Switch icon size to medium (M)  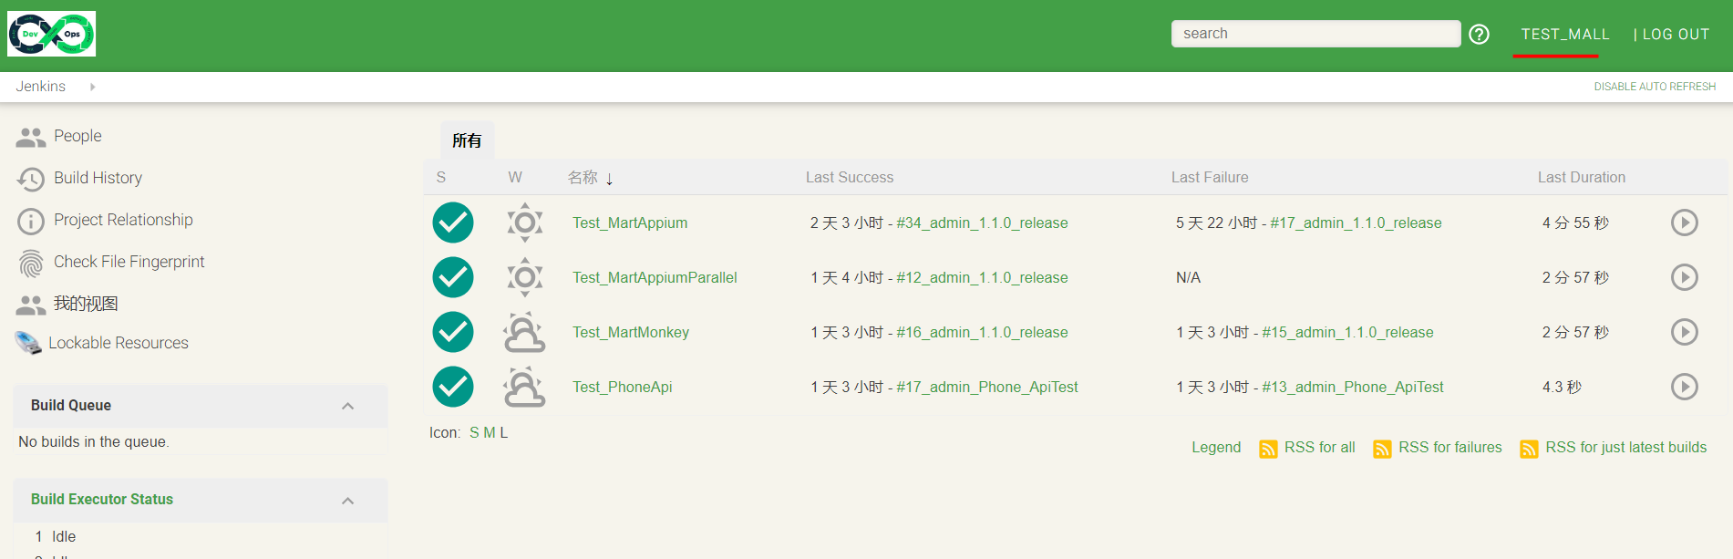[490, 433]
